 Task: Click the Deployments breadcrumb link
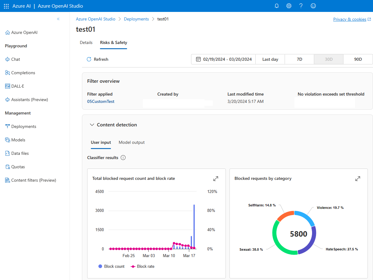[x=136, y=19]
